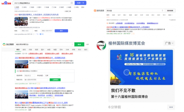This screenshot has height=112, width=184.
Task: Open Sogou result 第十六届榆林国际煤博会 title
Action: pyautogui.click(x=128, y=27)
